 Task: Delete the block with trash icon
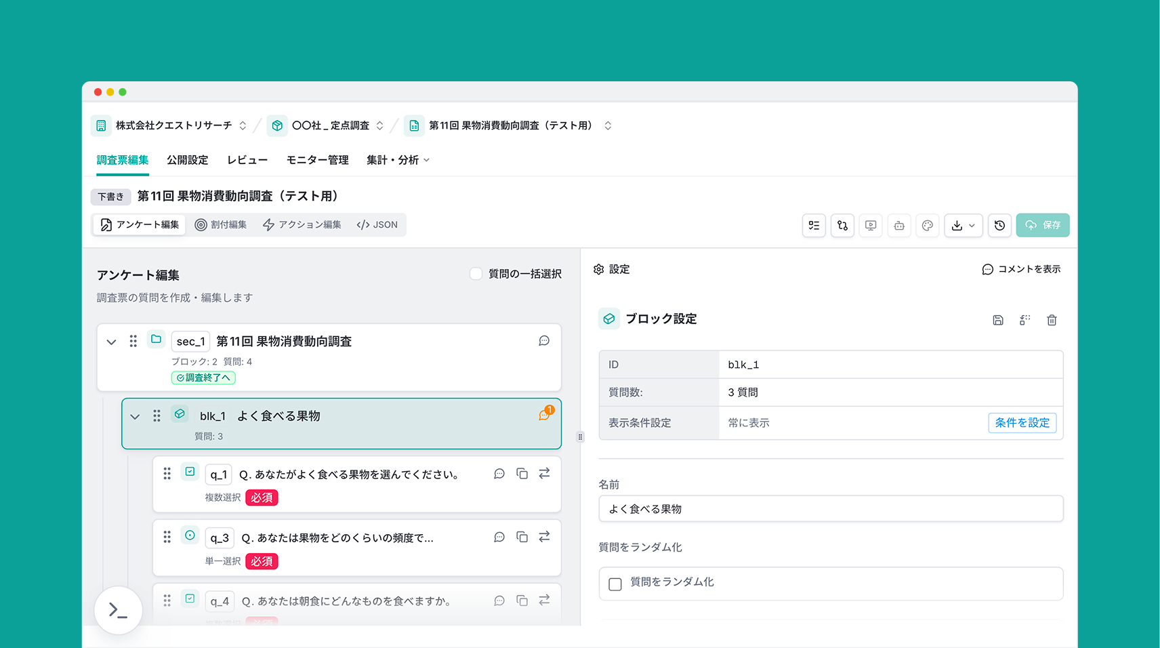pyautogui.click(x=1052, y=320)
